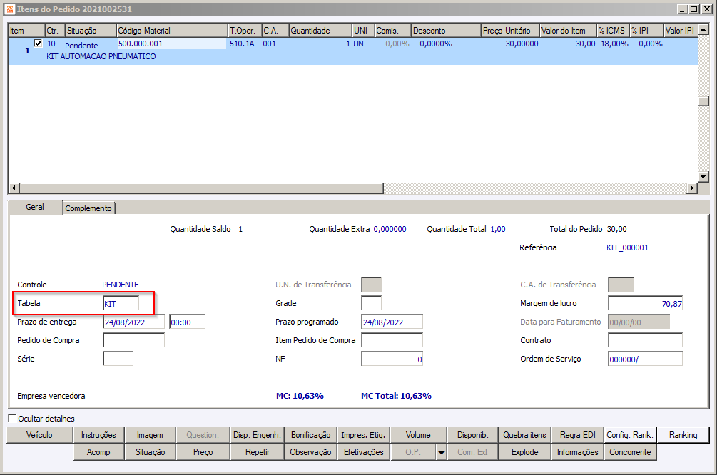717x475 pixels.
Task: Click the Config. Rank. button
Action: click(630, 435)
